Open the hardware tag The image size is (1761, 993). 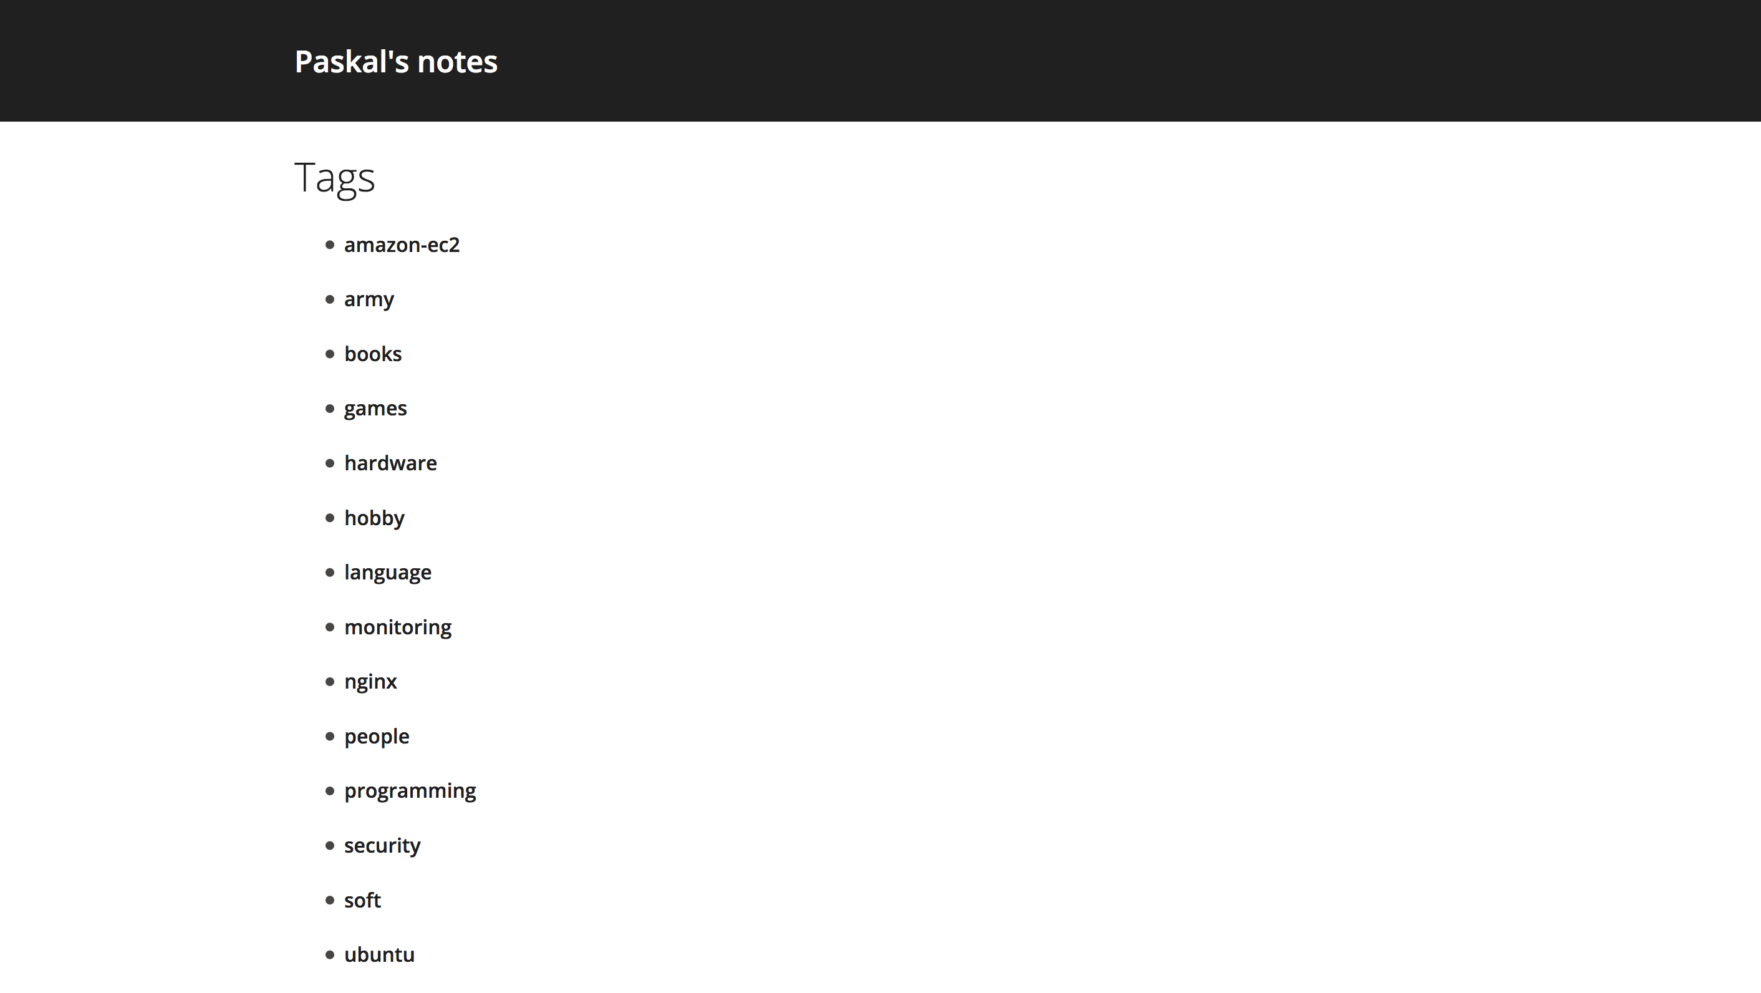point(390,463)
